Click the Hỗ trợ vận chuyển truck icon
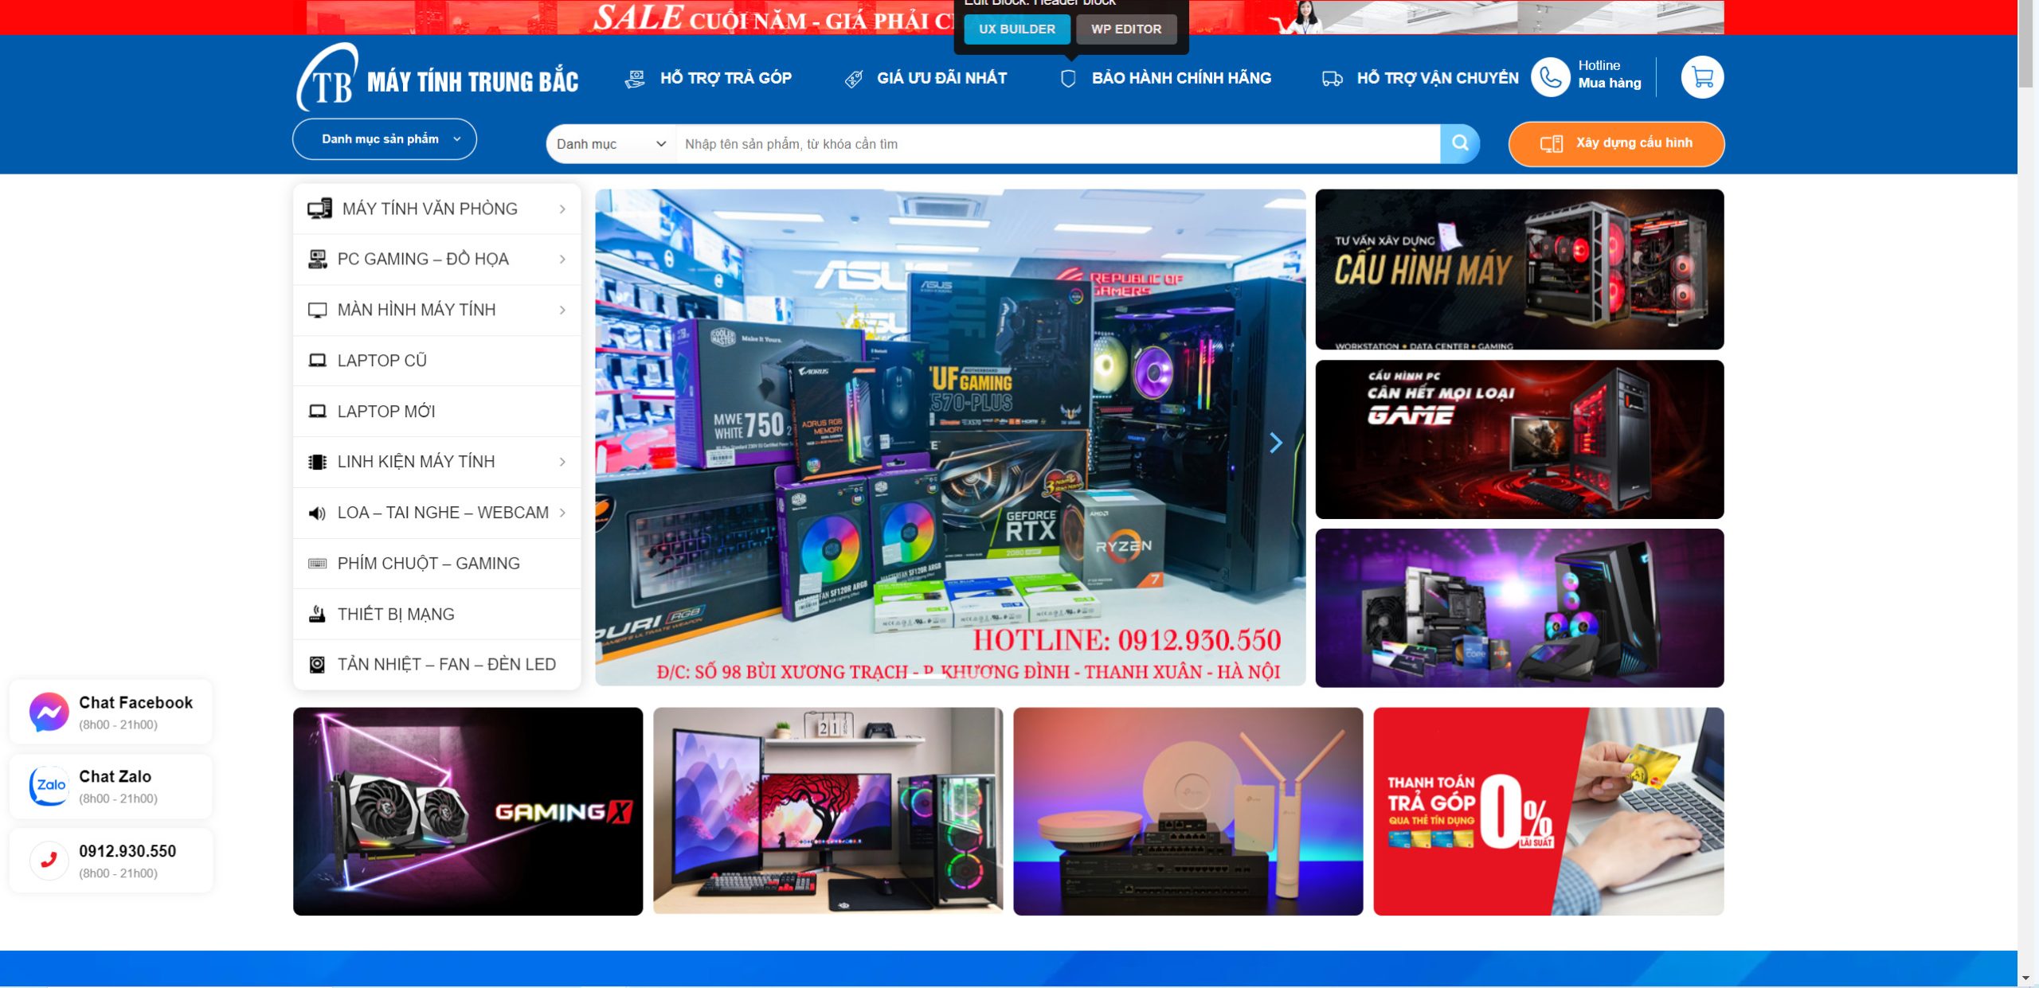The width and height of the screenshot is (2039, 988). pyautogui.click(x=1332, y=78)
